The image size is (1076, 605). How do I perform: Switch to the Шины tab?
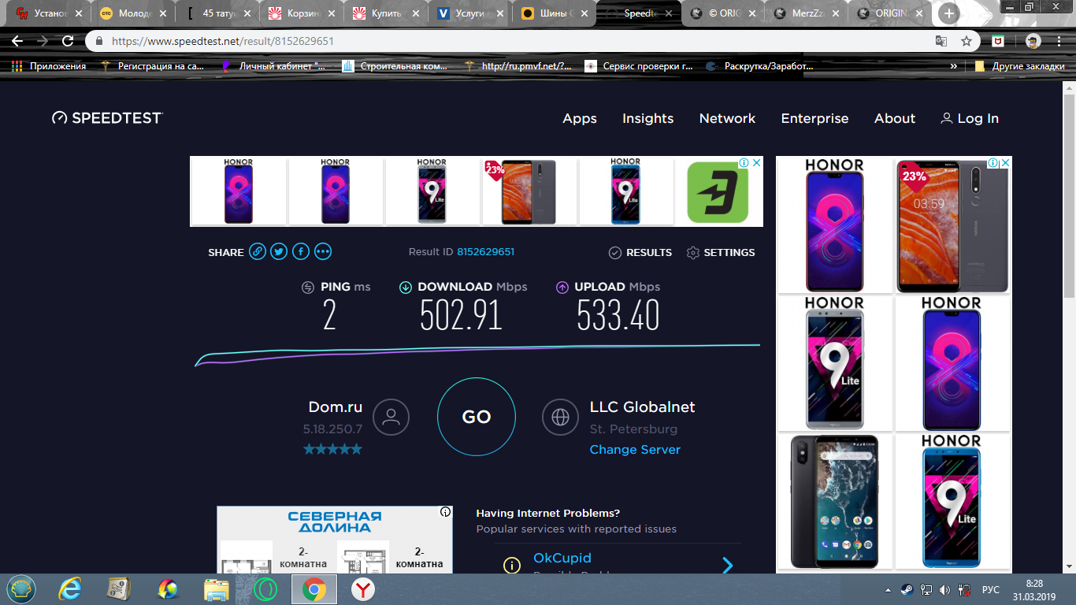pyautogui.click(x=555, y=13)
